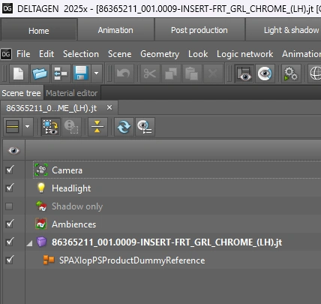Image resolution: width=321 pixels, height=304 pixels.
Task: Open the Geometry menu
Action: pyautogui.click(x=160, y=54)
